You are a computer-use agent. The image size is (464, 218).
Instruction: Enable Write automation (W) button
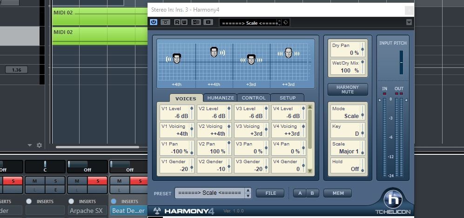point(184,22)
